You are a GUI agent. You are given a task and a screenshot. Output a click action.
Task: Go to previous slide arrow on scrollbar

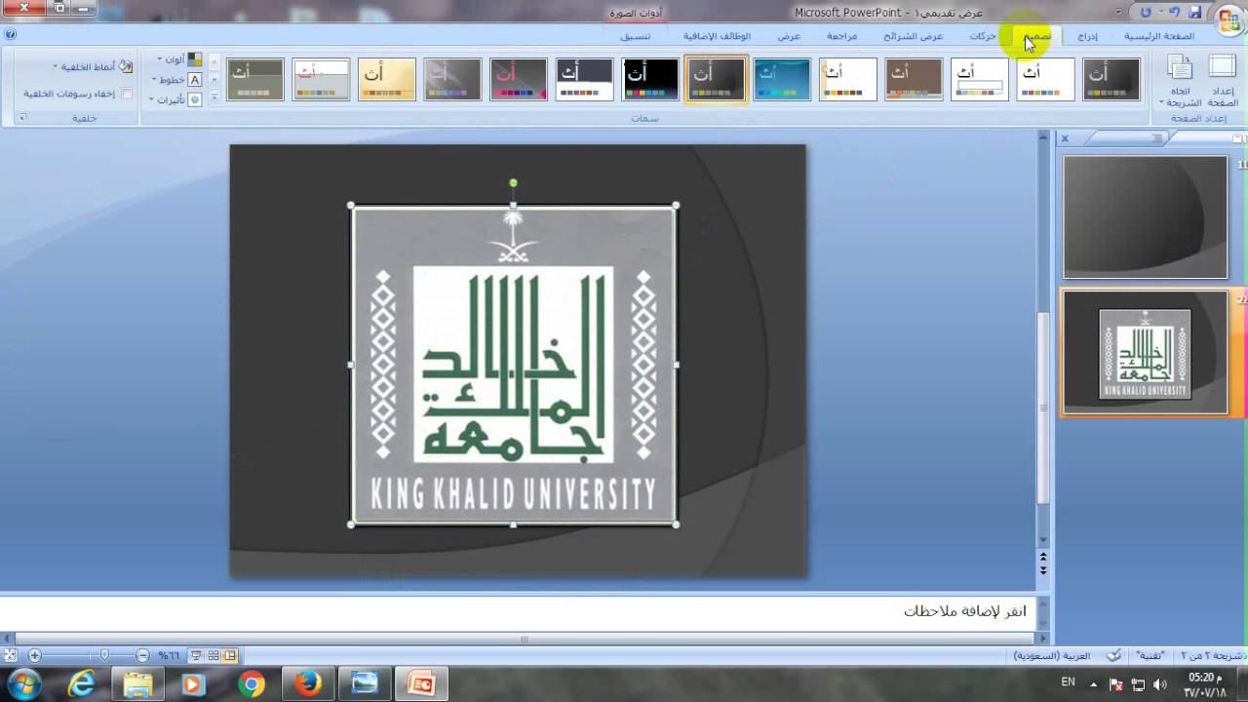point(1043,557)
